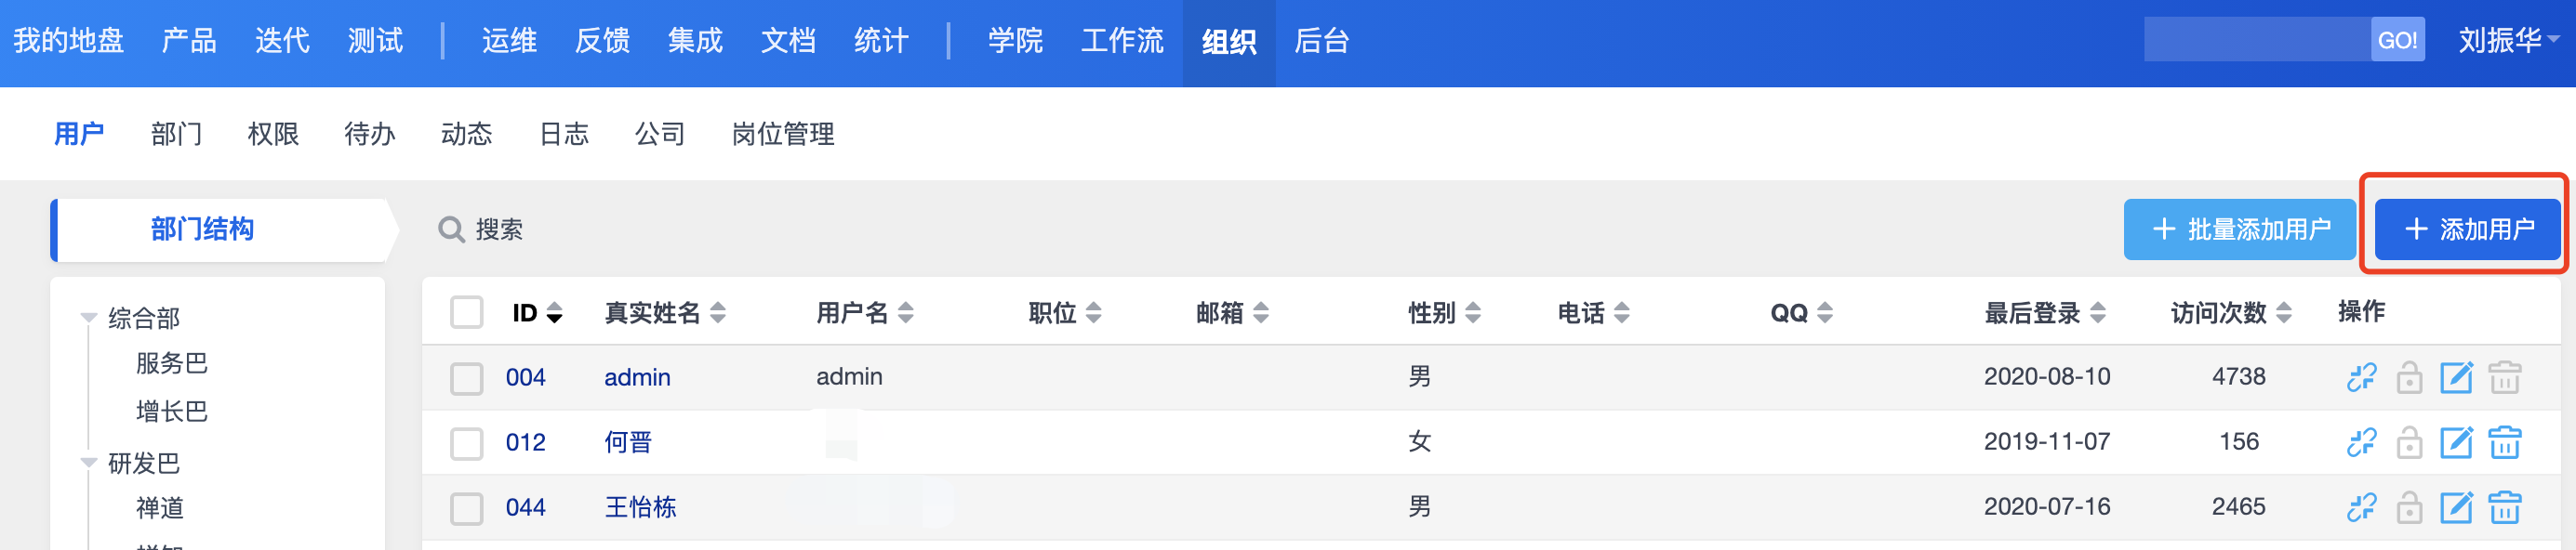The width and height of the screenshot is (2576, 550).
Task: Click the 添加用户 button
Action: (x=2467, y=229)
